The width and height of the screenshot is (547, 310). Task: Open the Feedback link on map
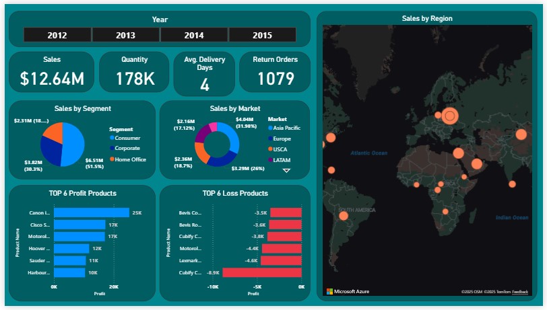(x=520, y=292)
